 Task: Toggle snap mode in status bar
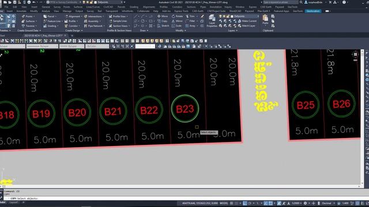tap(236, 203)
